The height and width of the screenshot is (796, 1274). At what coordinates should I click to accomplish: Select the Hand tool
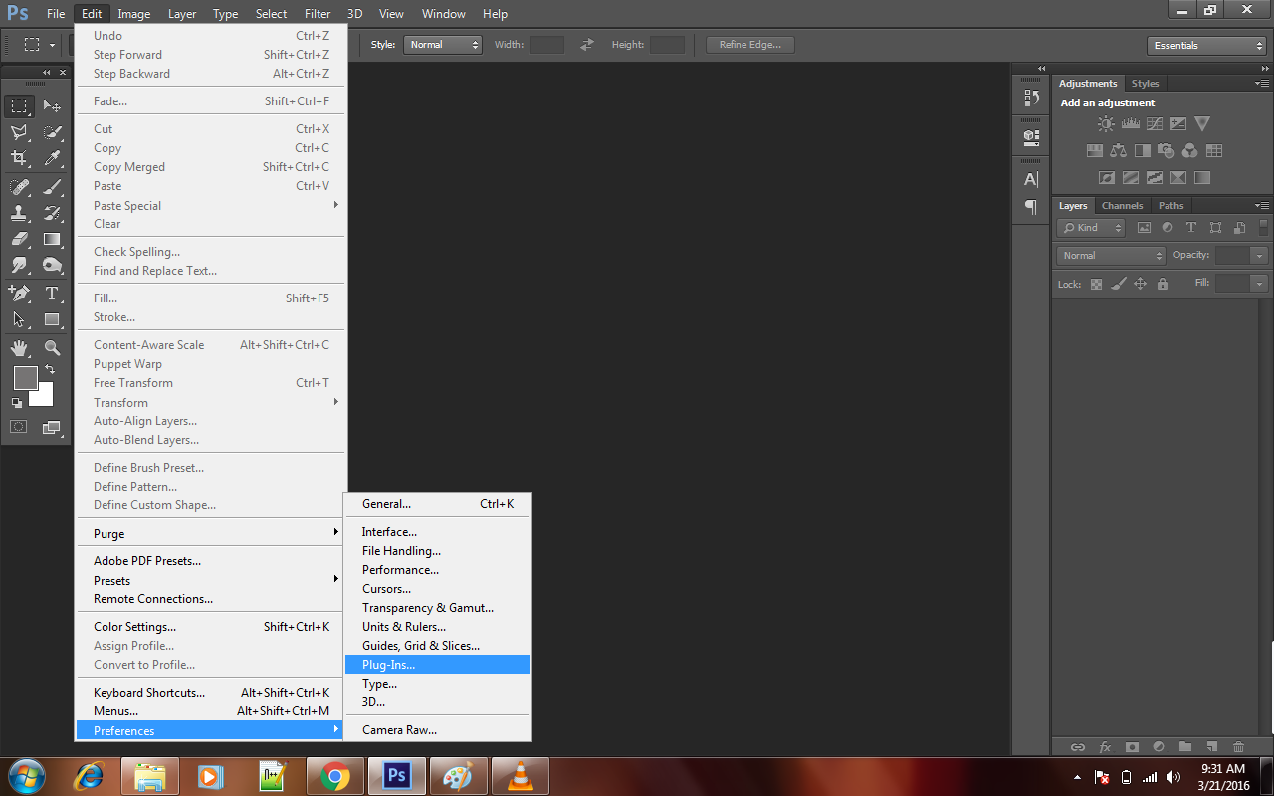[x=19, y=348]
